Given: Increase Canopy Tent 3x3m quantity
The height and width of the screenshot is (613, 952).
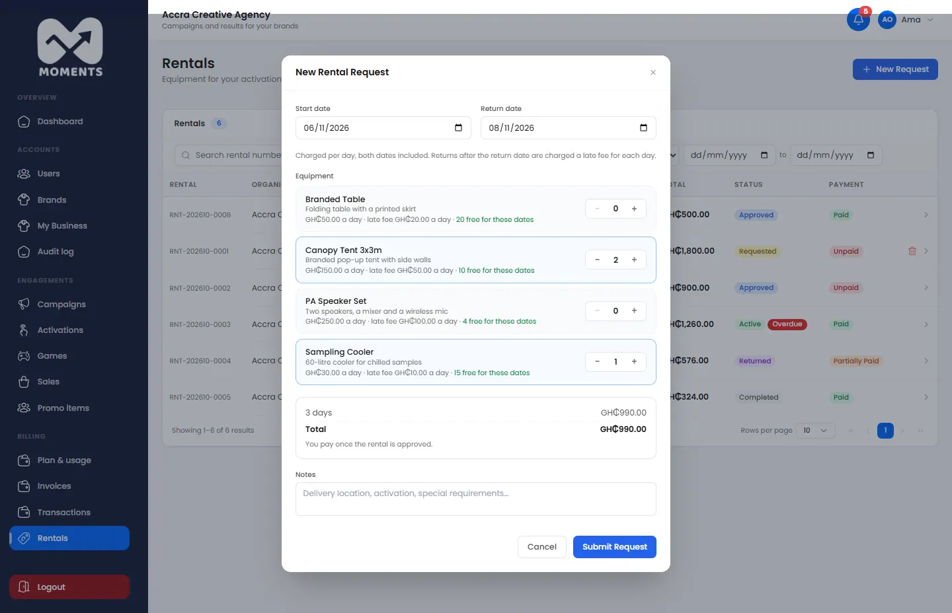Looking at the screenshot, I should 634,260.
